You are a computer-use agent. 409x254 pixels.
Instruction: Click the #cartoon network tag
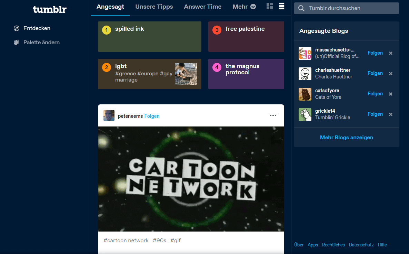(x=126, y=241)
